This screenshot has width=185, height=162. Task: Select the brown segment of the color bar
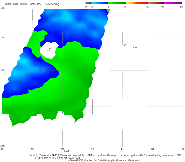156,3
